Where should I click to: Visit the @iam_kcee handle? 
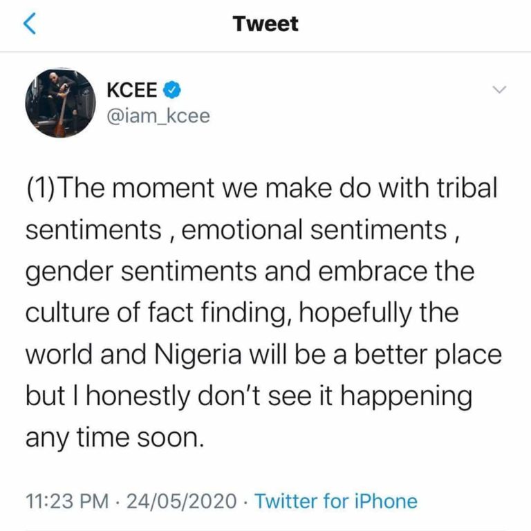(158, 116)
